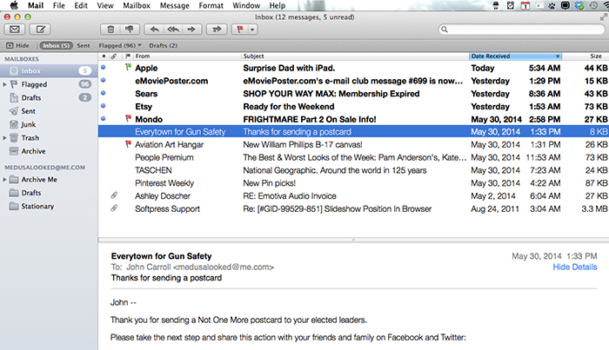Open the Time Machine menu bar icon
The width and height of the screenshot is (609, 350).
point(593,5)
